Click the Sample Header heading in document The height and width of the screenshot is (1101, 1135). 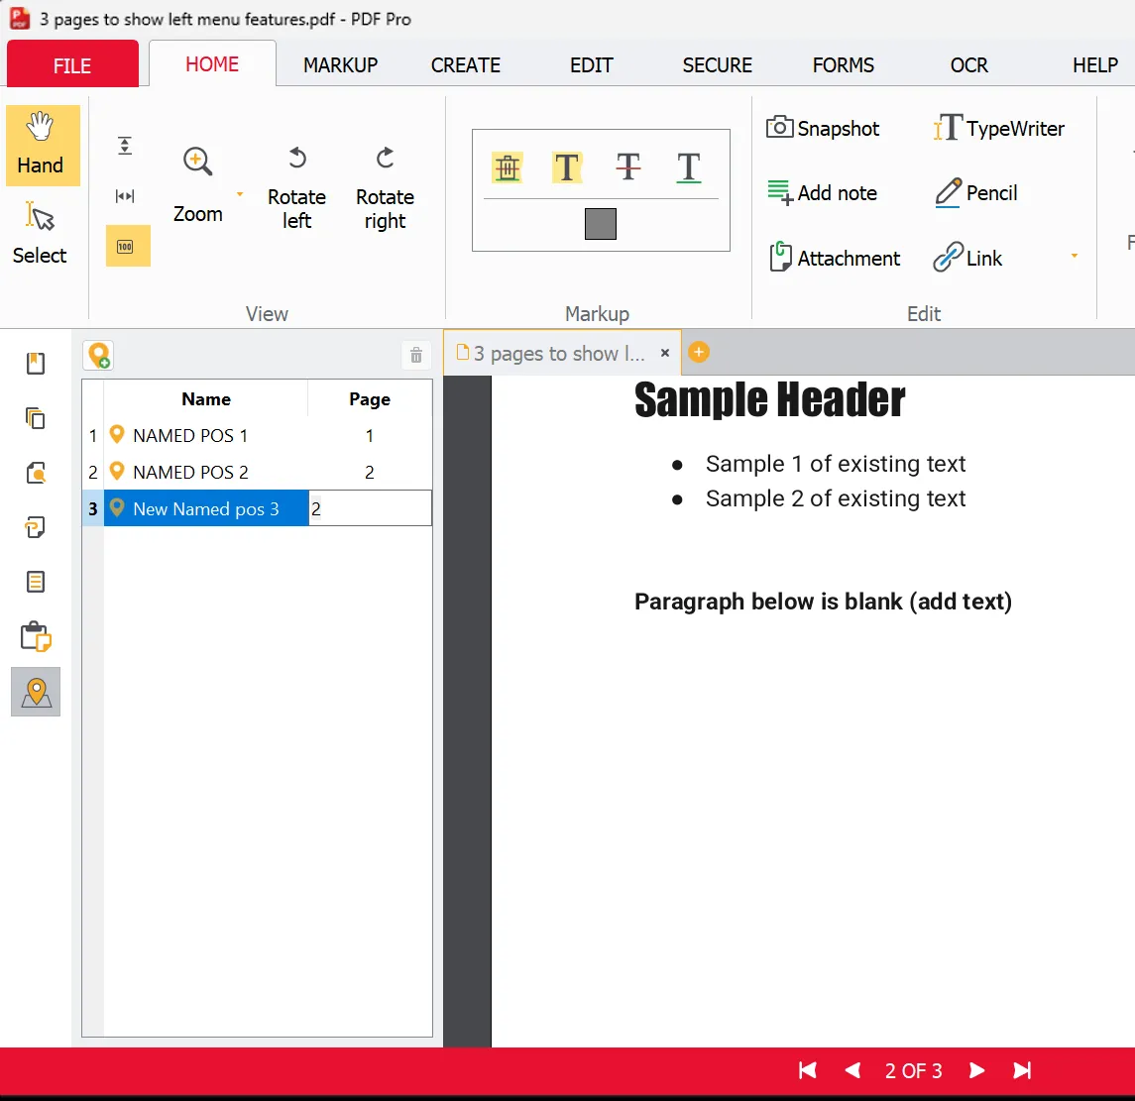pyautogui.click(x=769, y=399)
